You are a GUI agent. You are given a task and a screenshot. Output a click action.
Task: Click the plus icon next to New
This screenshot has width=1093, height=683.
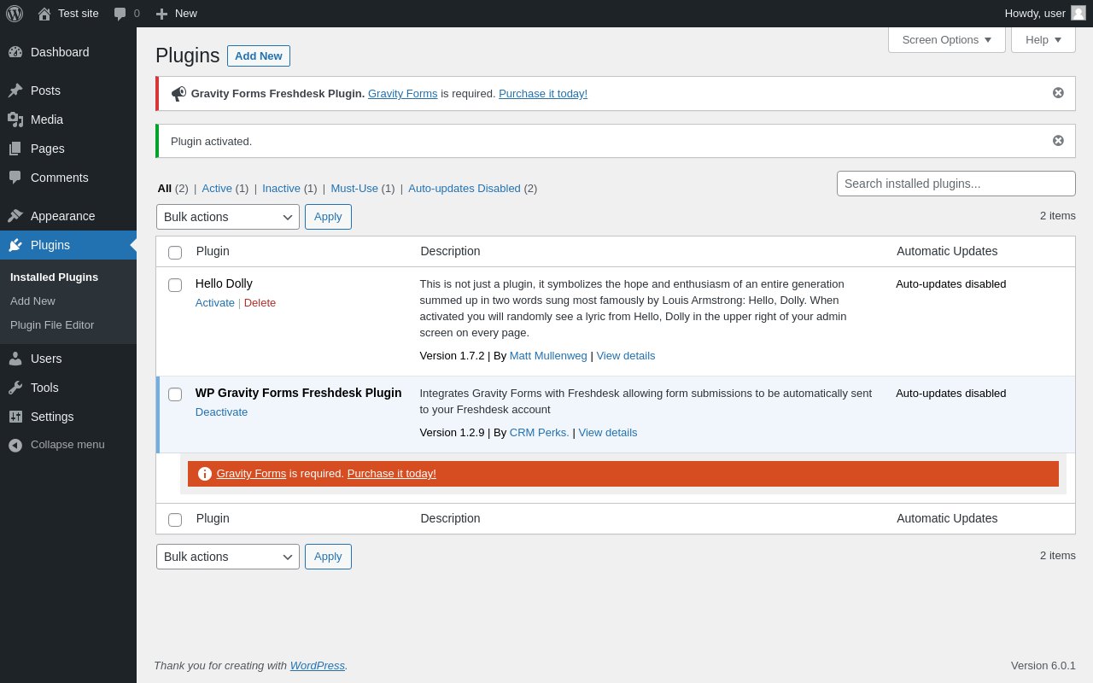[x=161, y=14]
